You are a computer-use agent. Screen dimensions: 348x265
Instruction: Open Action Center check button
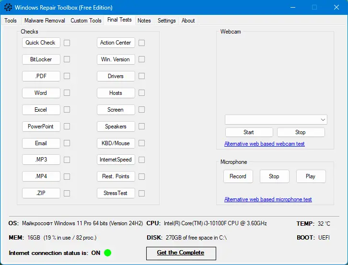pos(116,43)
